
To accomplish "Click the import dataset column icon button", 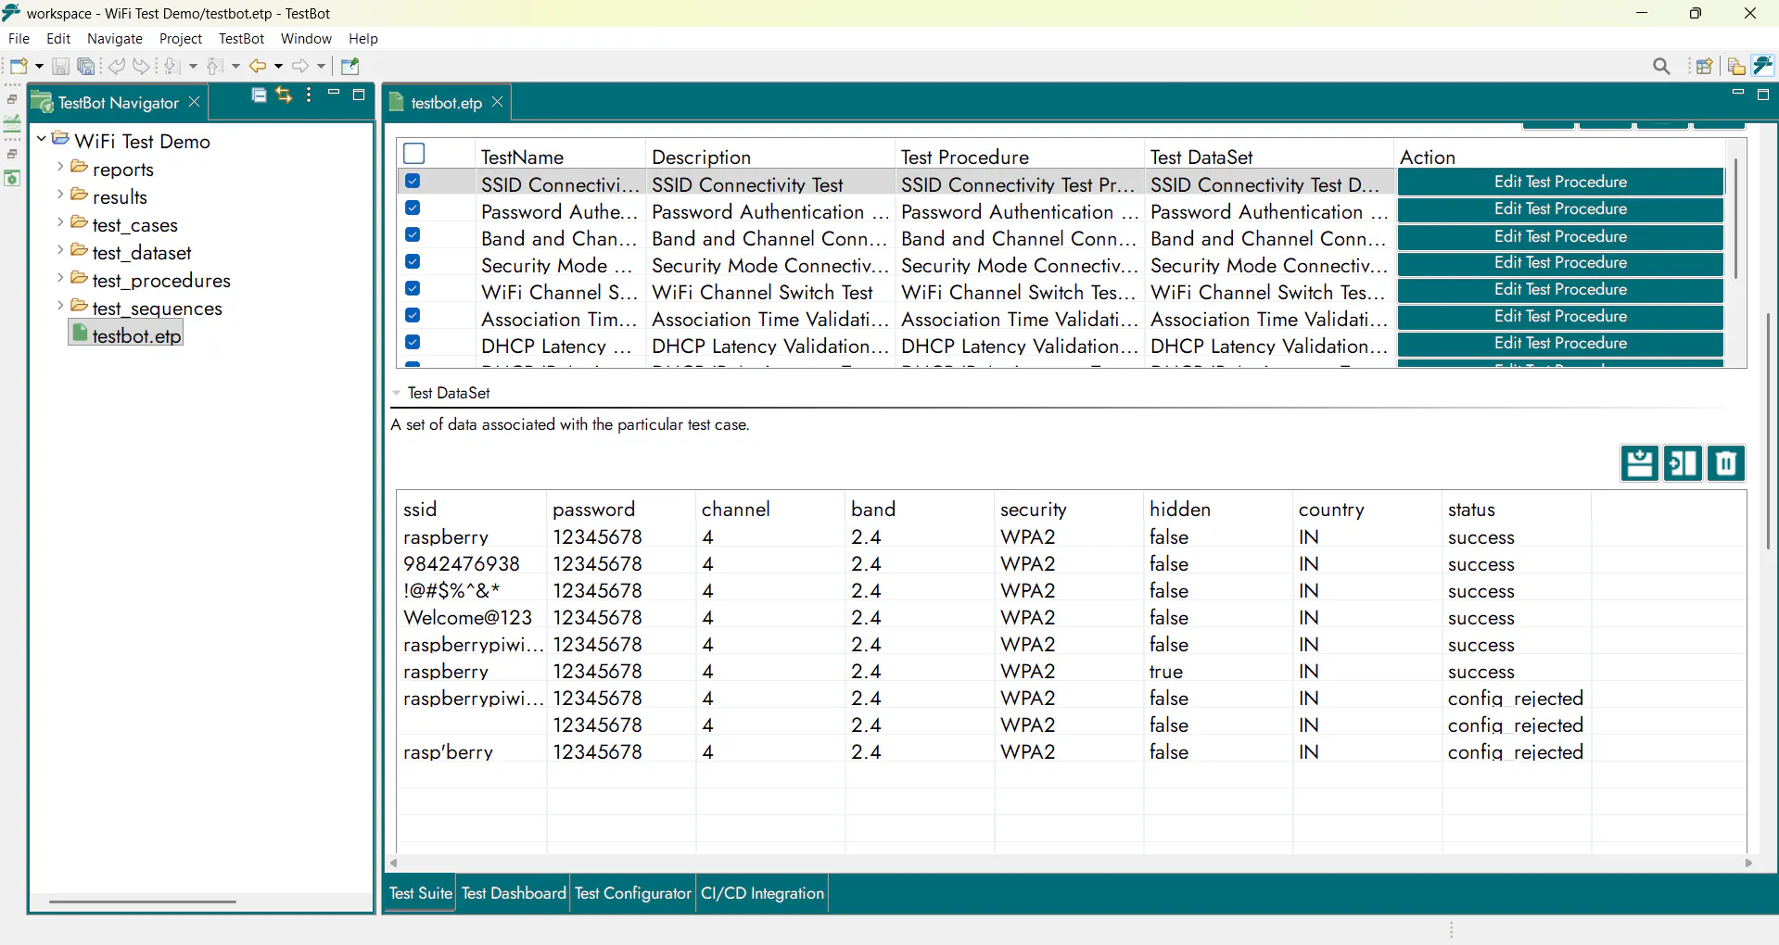I will click(x=1683, y=463).
